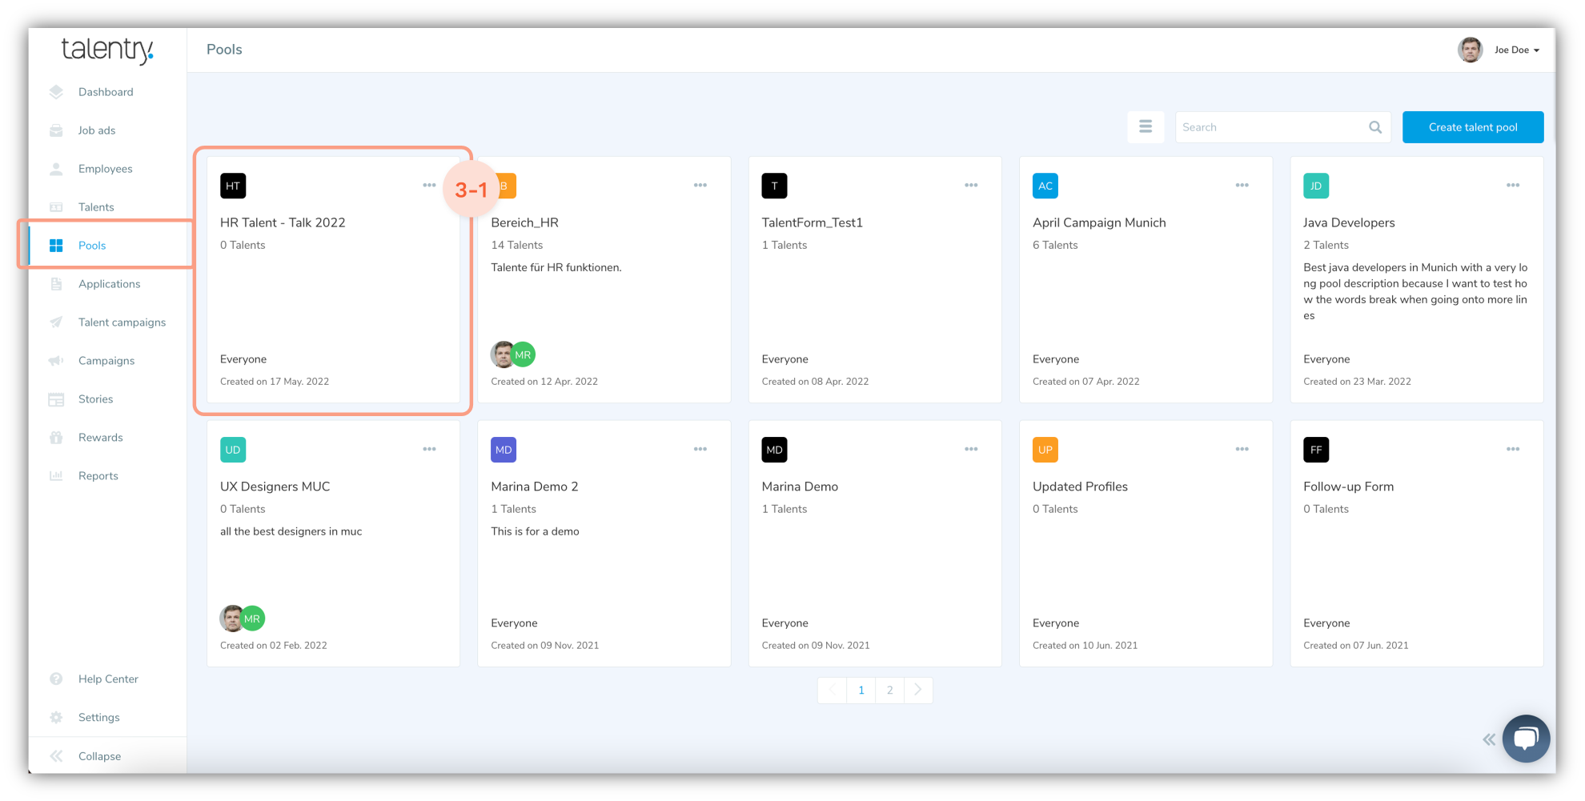
Task: Focus the pool Search input field
Action: click(1271, 127)
